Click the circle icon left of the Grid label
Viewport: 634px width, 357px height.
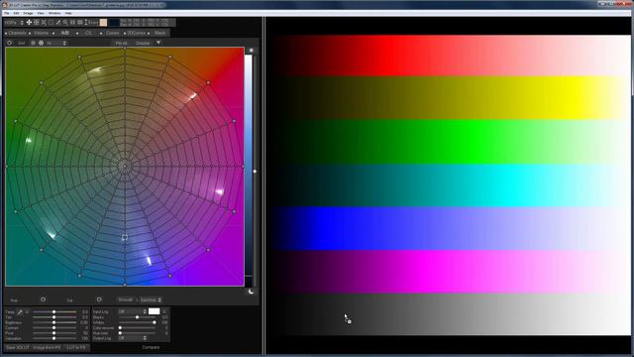(x=9, y=43)
